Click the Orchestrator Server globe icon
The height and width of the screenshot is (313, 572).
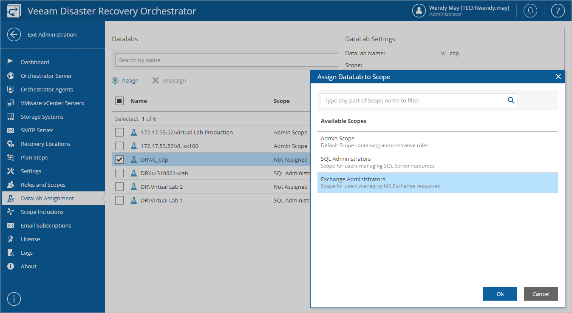pos(11,76)
